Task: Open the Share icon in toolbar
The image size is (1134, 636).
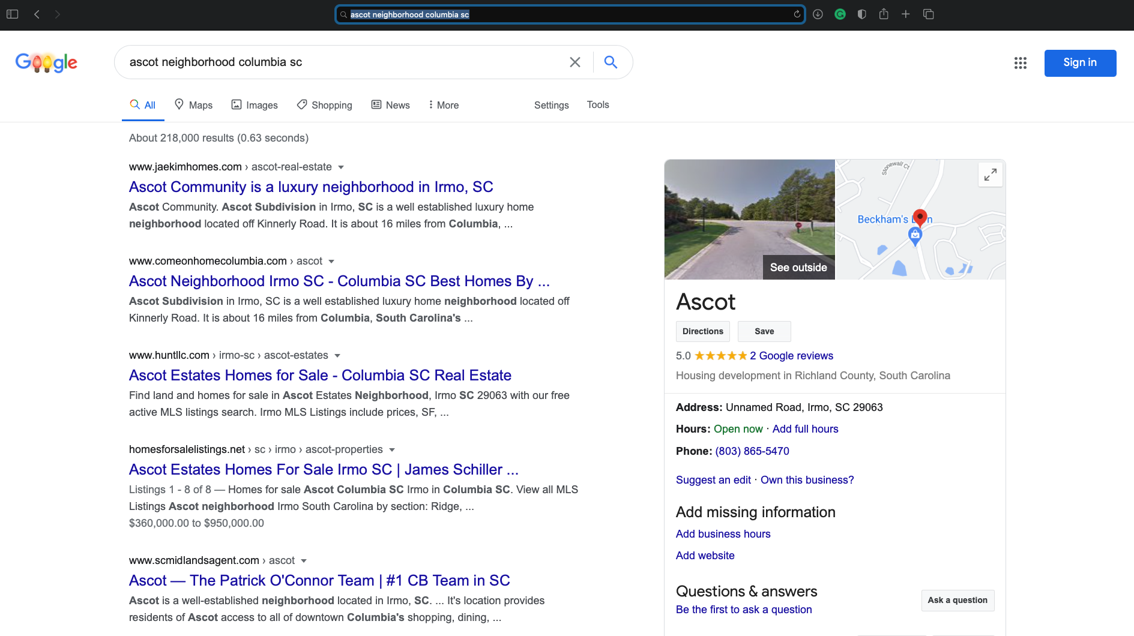Action: tap(884, 14)
